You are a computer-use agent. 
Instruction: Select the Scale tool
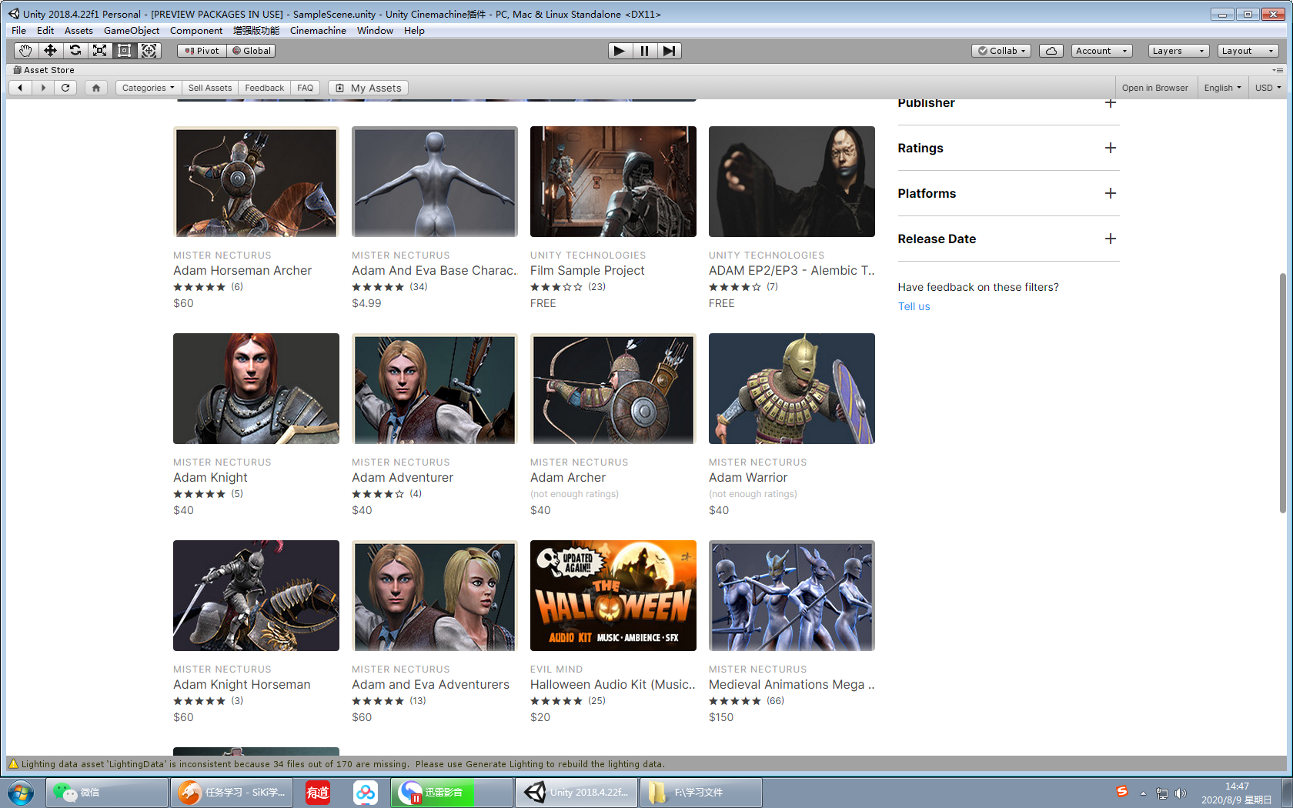click(99, 51)
